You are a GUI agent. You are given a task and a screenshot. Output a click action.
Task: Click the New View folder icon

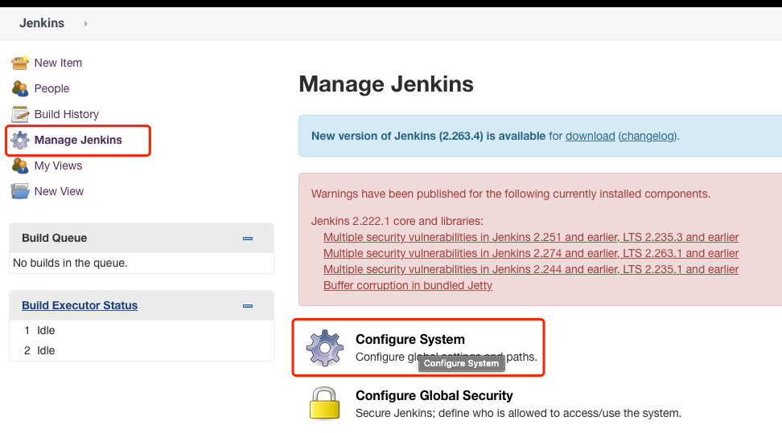20,191
